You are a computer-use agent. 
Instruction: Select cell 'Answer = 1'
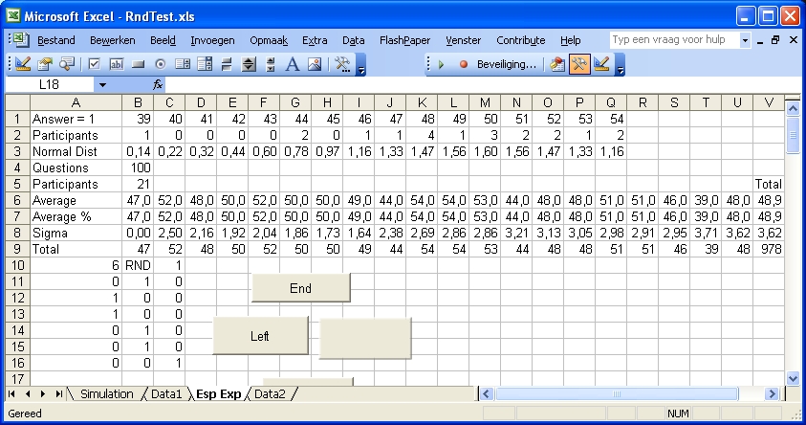(x=76, y=119)
